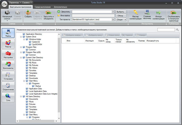Open the Тип проекта dropdown
Image resolution: width=182 pixels, height=125 pixels.
(x=113, y=20)
